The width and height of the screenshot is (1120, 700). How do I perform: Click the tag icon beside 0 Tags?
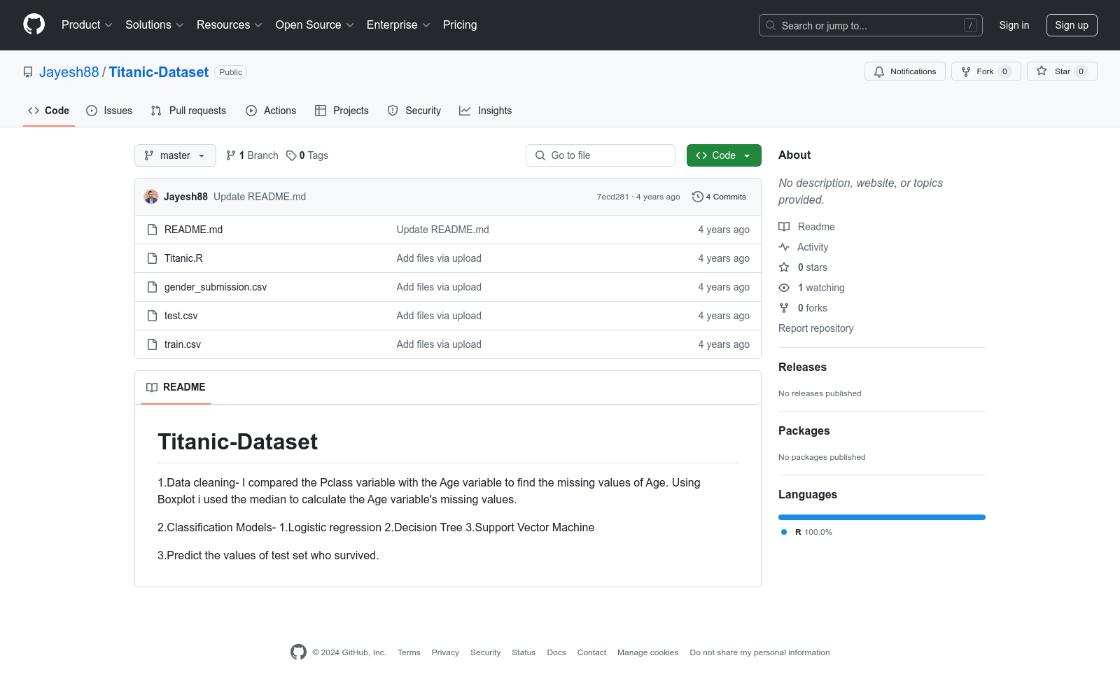point(291,155)
